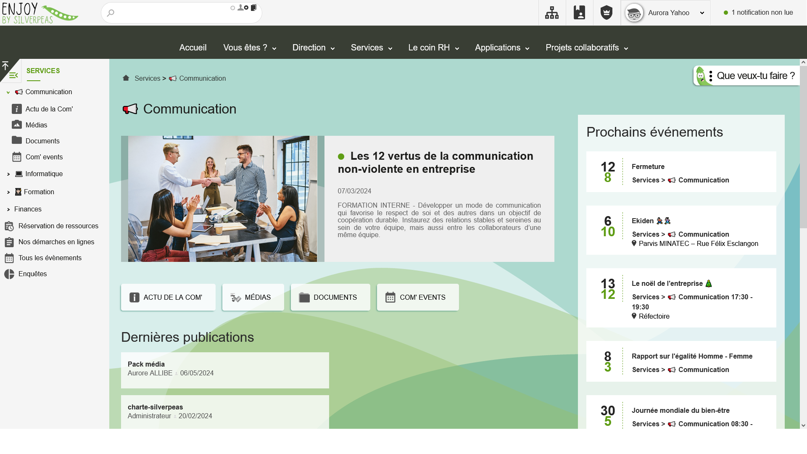Click the COM' EVENTS shortcut button
Screen dimensions: 807x454
[418, 297]
